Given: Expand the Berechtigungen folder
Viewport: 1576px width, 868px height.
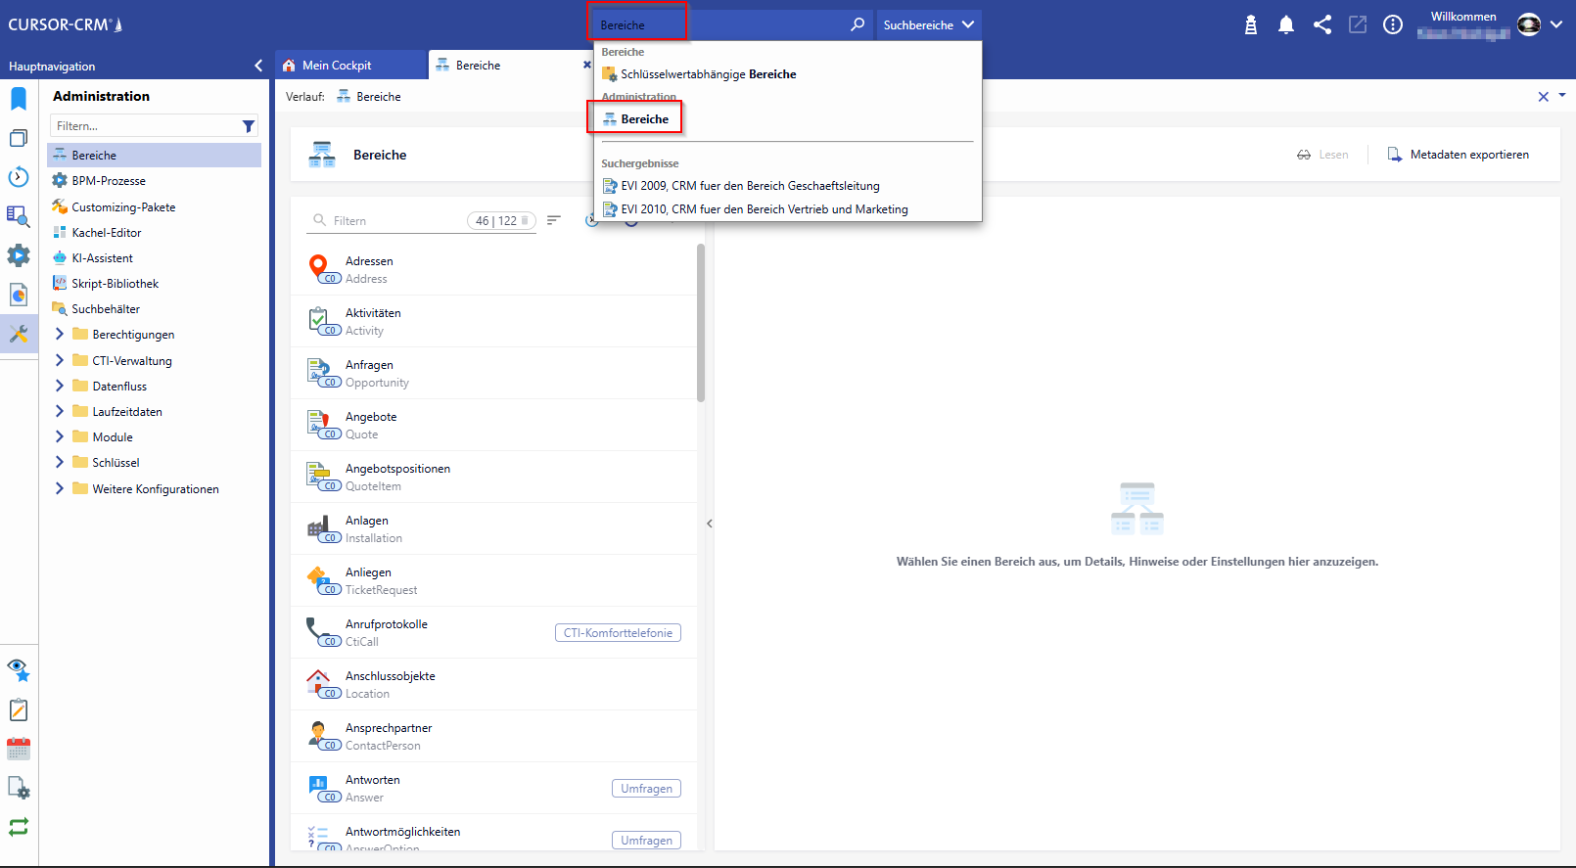Looking at the screenshot, I should coord(60,335).
